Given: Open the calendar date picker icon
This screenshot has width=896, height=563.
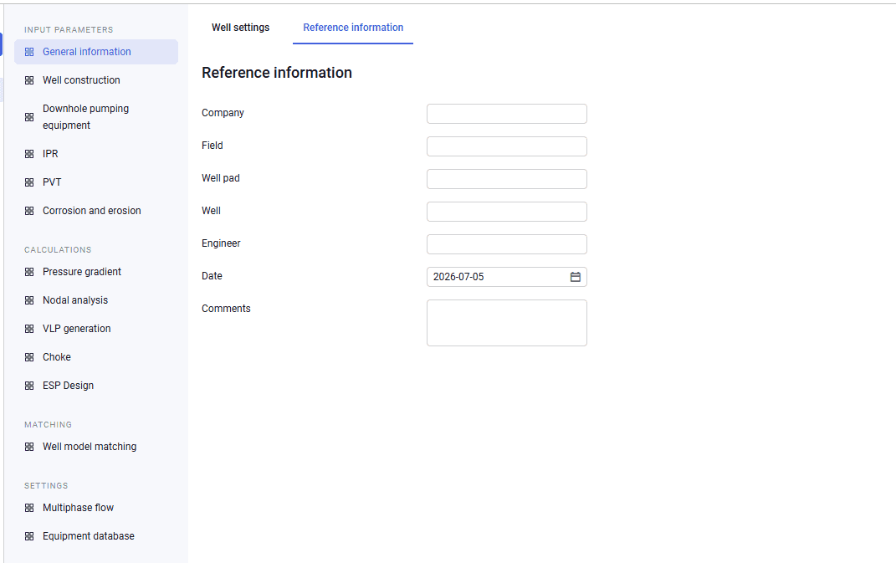Looking at the screenshot, I should 576,277.
